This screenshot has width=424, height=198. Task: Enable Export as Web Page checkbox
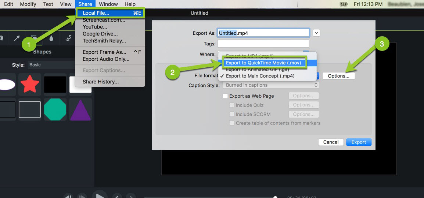225,96
